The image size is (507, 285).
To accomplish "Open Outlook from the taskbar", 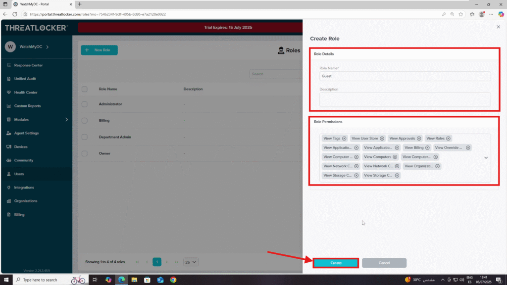I will click(x=160, y=280).
